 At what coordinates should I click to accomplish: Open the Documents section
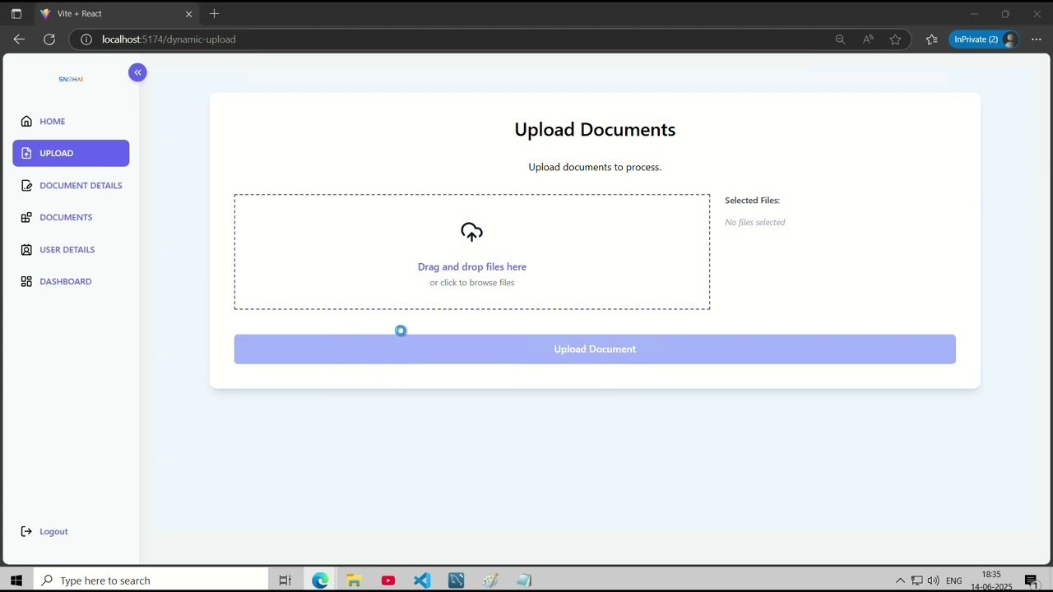71,217
